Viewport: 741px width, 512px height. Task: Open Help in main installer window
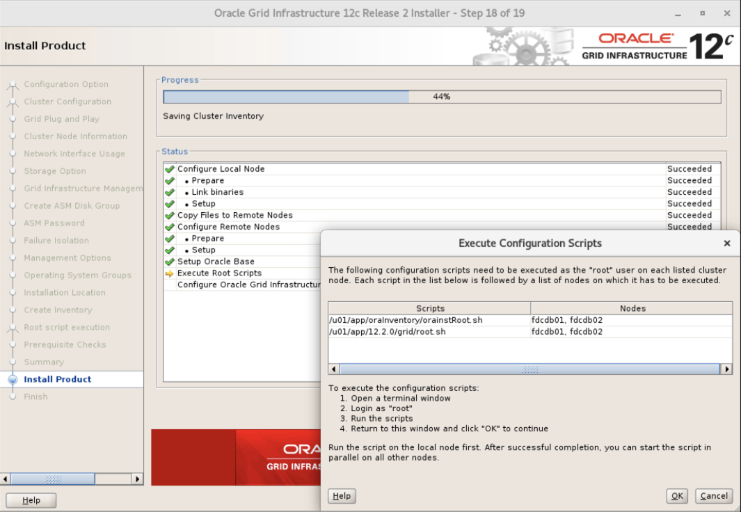pyautogui.click(x=31, y=500)
